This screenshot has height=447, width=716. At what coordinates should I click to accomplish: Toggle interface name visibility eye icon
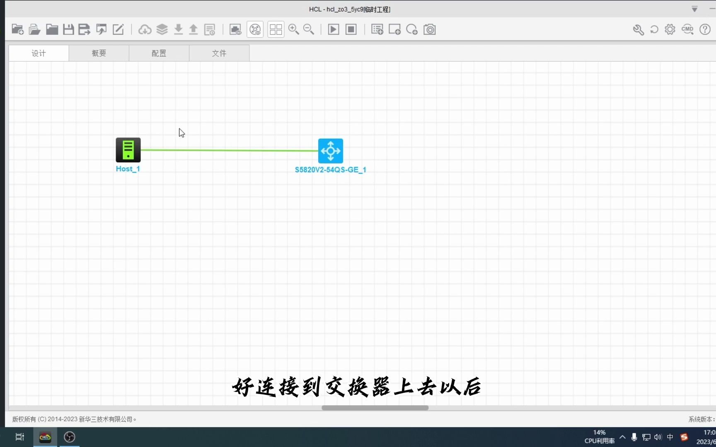tap(235, 29)
